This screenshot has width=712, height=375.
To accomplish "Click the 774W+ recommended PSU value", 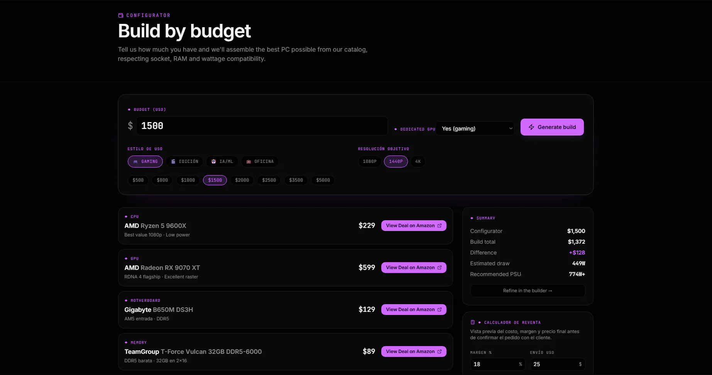I will click(x=577, y=274).
